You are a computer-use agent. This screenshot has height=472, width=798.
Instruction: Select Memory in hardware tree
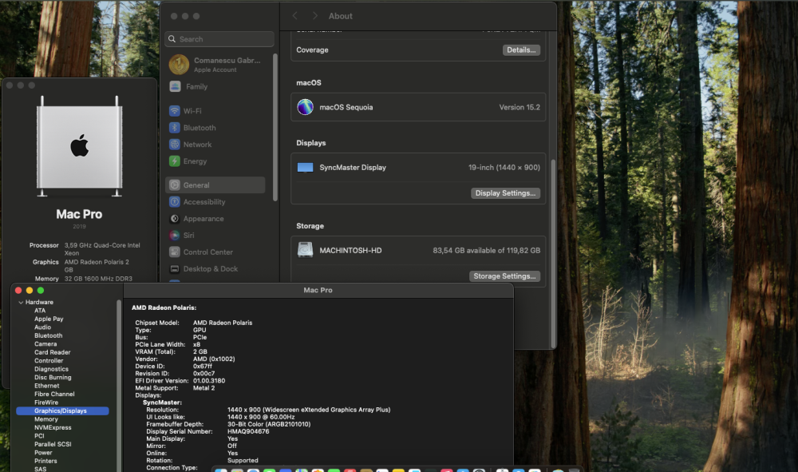46,419
